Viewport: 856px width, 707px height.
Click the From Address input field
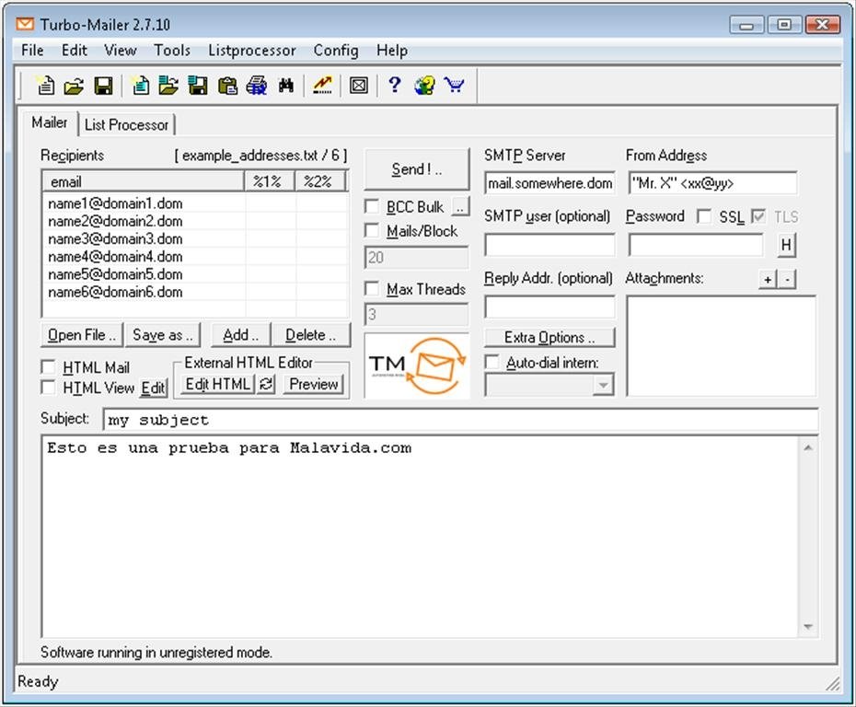pos(712,183)
